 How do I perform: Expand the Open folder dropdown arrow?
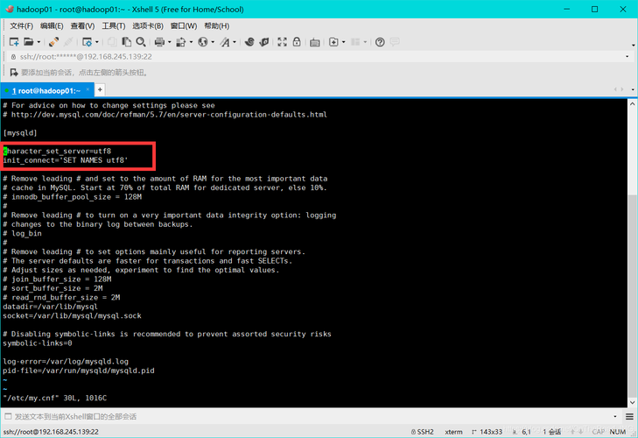(x=39, y=42)
